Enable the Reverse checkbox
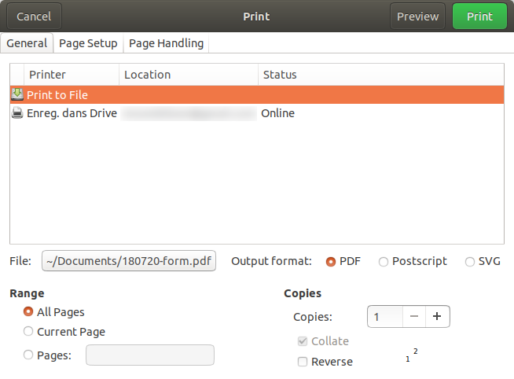This screenshot has width=514, height=379. point(303,362)
